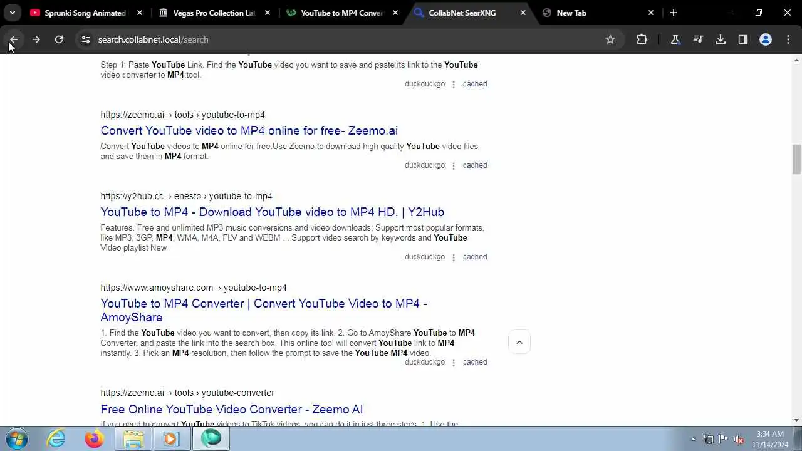Show hidden system tray icons
This screenshot has height=451, width=802.
[693, 439]
